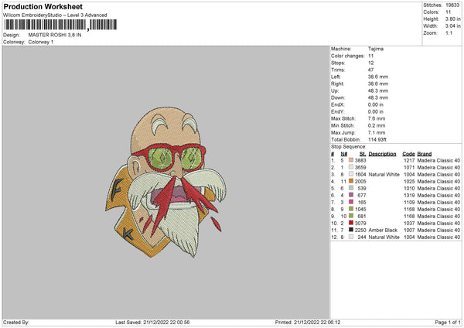Image resolution: width=464 pixels, height=328 pixels.
Task: Click 'Page 1 of 1' in footer
Action: pyautogui.click(x=448, y=323)
